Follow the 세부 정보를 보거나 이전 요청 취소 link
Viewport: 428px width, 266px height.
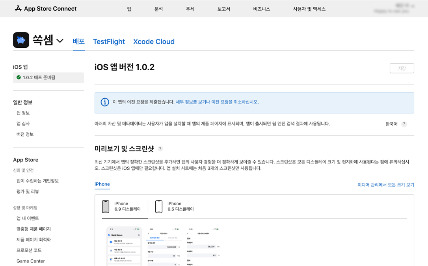tap(217, 102)
